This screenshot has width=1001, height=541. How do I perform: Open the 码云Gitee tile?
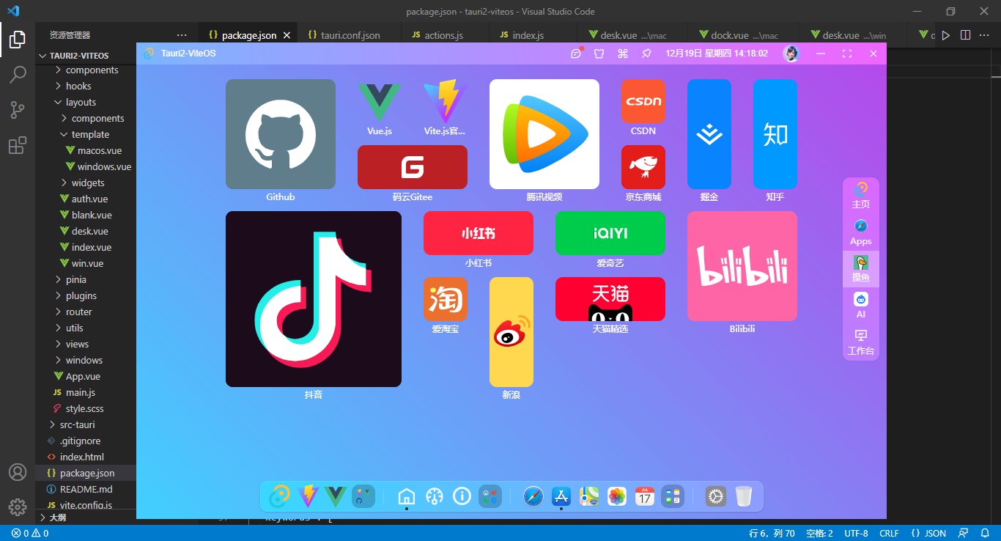pyautogui.click(x=413, y=167)
